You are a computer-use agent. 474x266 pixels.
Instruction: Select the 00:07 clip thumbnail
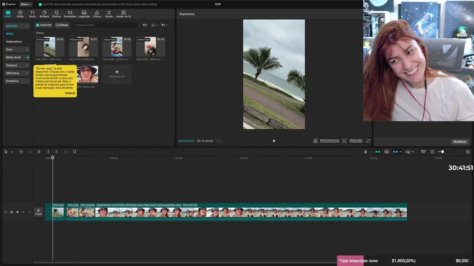tap(83, 47)
